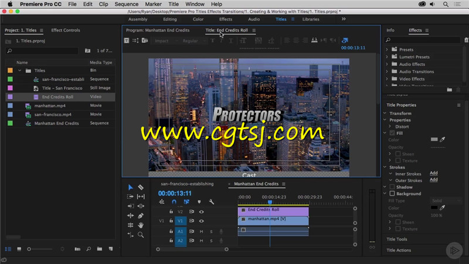The height and width of the screenshot is (264, 469).
Task: Click New Custom Bin in Effects panel
Action: (449, 90)
